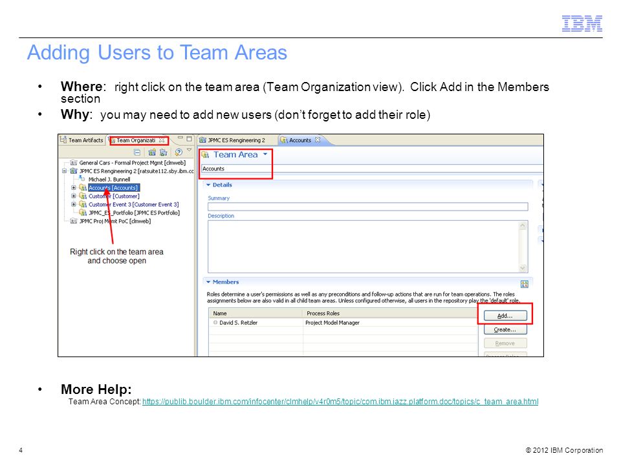Click the manage project connections toolbar icon
Screen dimensions: 621x465
(x=163, y=152)
